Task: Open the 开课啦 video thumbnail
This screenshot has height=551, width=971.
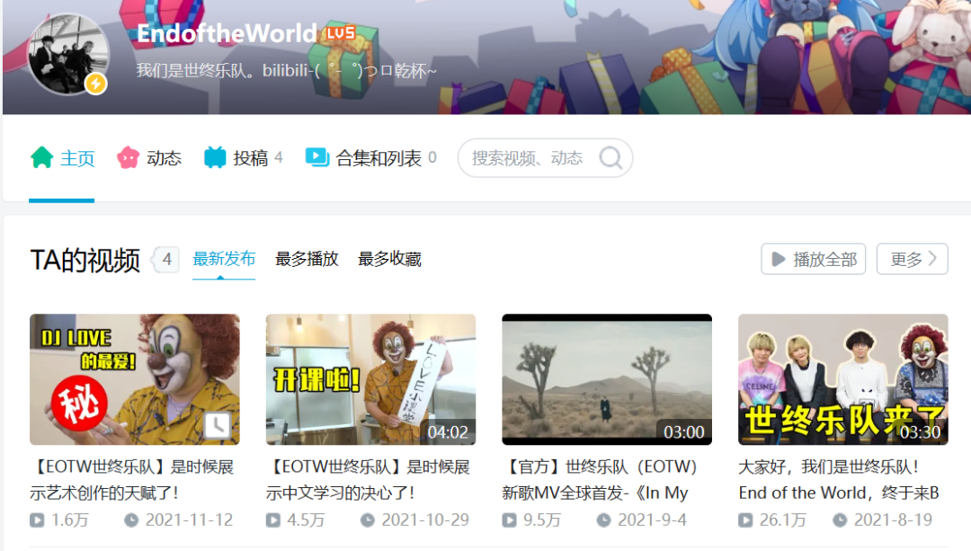Action: pos(371,379)
